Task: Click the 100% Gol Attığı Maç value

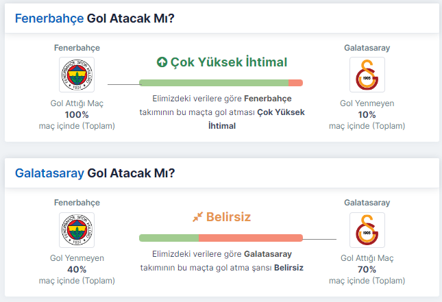Action: (77, 114)
